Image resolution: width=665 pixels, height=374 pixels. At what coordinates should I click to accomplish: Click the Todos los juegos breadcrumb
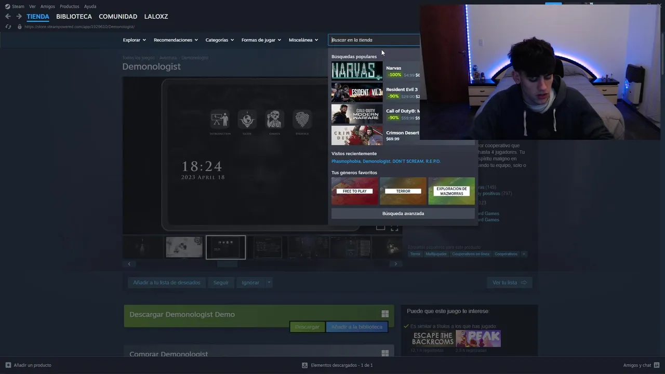click(138, 58)
